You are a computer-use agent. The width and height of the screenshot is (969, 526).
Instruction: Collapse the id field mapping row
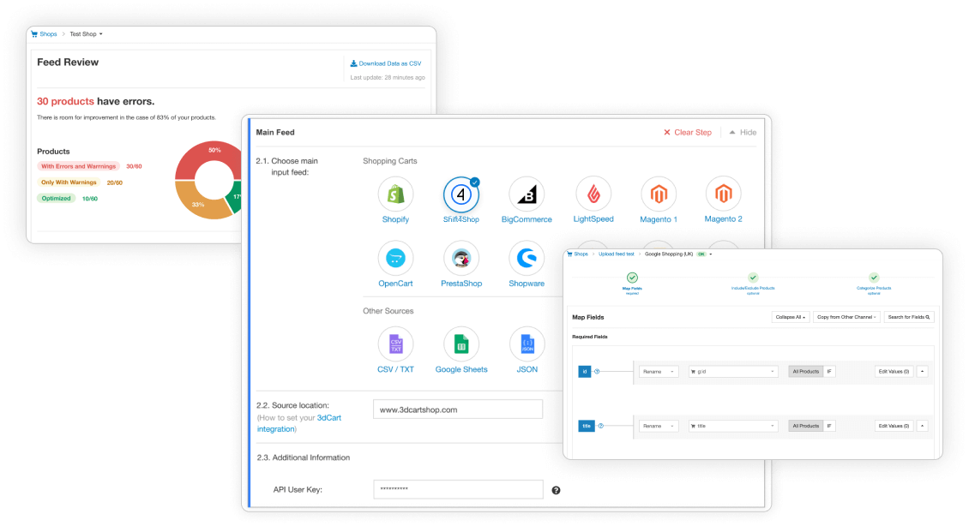[923, 372]
